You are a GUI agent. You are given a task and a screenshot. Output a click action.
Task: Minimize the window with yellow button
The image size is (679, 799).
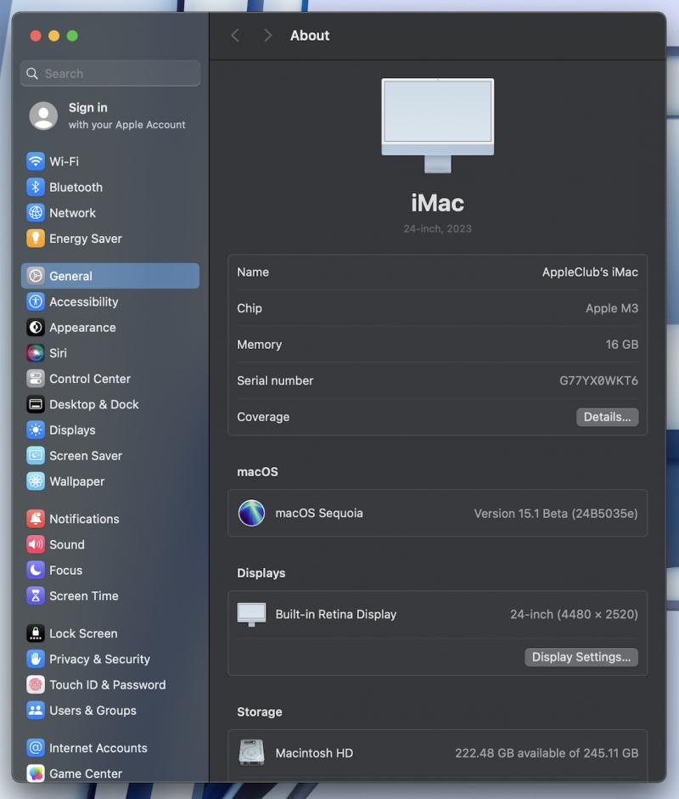tap(54, 36)
